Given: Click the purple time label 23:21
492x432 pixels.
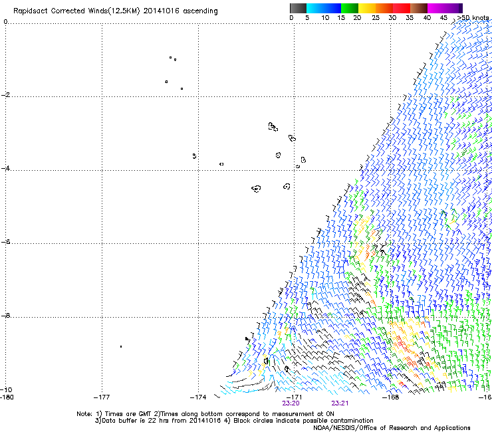Looking at the screenshot, I should pyautogui.click(x=340, y=403).
